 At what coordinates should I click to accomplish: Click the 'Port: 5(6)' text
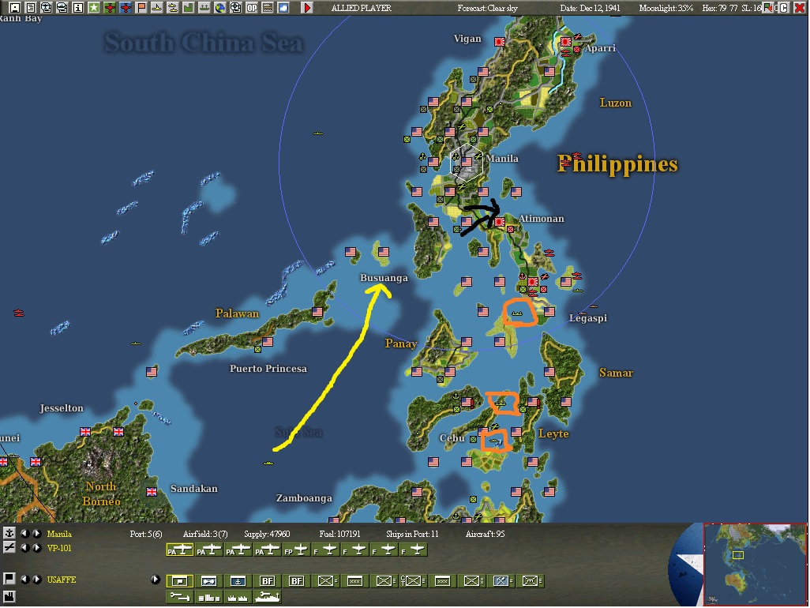(146, 534)
